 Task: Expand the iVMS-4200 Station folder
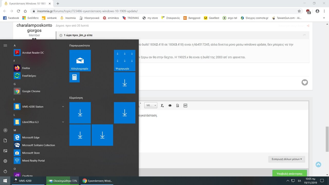63,107
